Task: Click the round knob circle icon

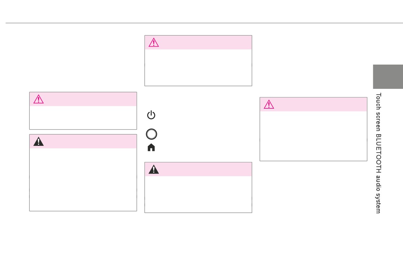Action: click(151, 134)
